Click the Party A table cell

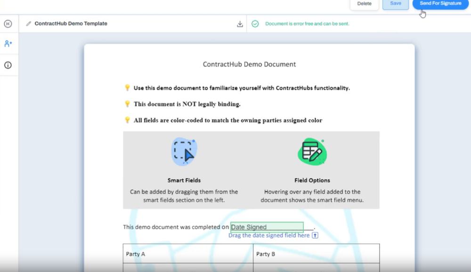pos(188,254)
